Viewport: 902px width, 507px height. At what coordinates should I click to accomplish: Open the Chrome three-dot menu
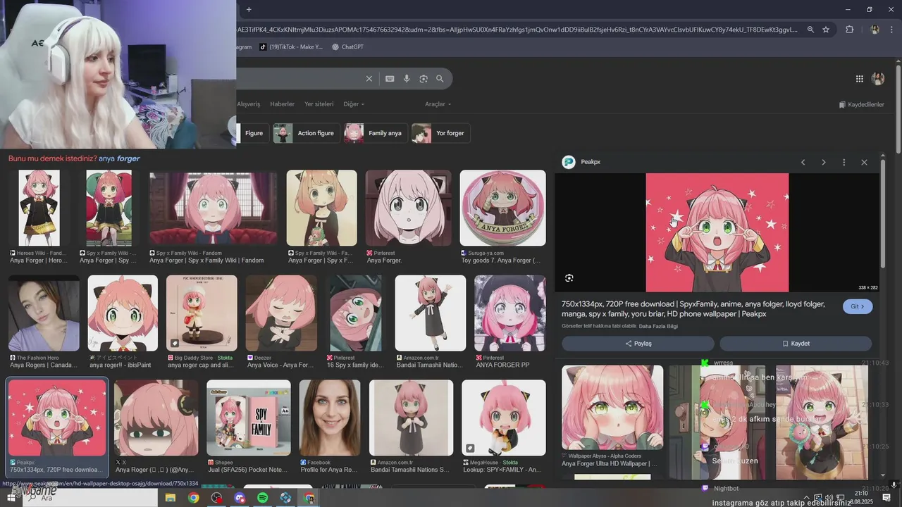[891, 30]
